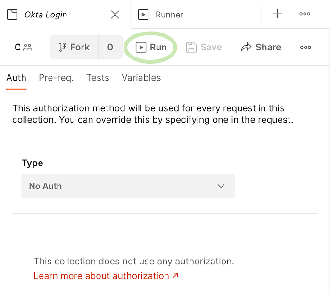330x295 pixels.
Task: Open a new tab with the plus icon
Action: click(x=277, y=14)
